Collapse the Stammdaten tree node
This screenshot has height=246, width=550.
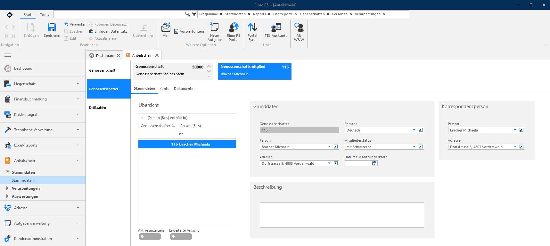8,172
